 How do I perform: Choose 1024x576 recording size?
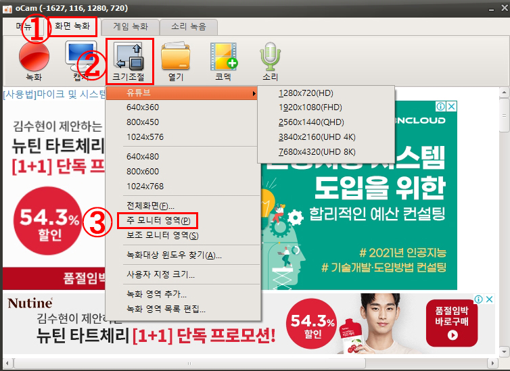pyautogui.click(x=182, y=137)
